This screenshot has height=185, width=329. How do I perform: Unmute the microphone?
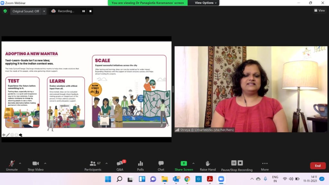pos(12,166)
